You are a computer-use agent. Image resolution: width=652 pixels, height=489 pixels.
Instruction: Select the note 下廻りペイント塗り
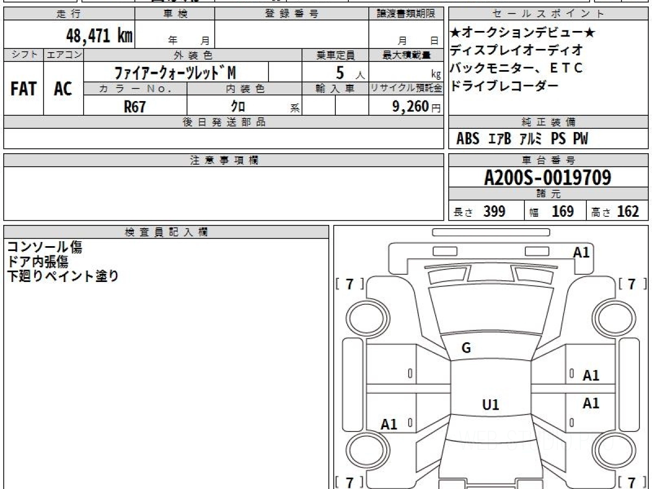[x=63, y=276]
